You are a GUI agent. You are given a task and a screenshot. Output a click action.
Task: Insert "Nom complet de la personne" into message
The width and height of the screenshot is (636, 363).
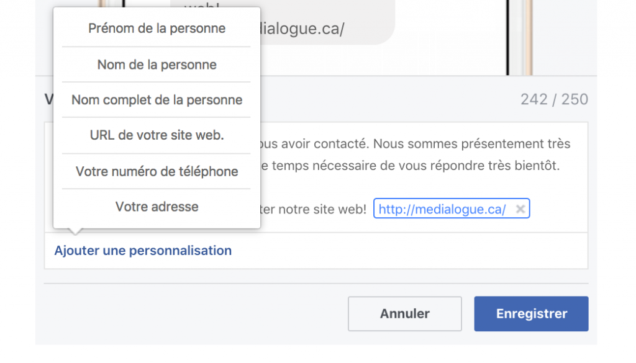155,99
